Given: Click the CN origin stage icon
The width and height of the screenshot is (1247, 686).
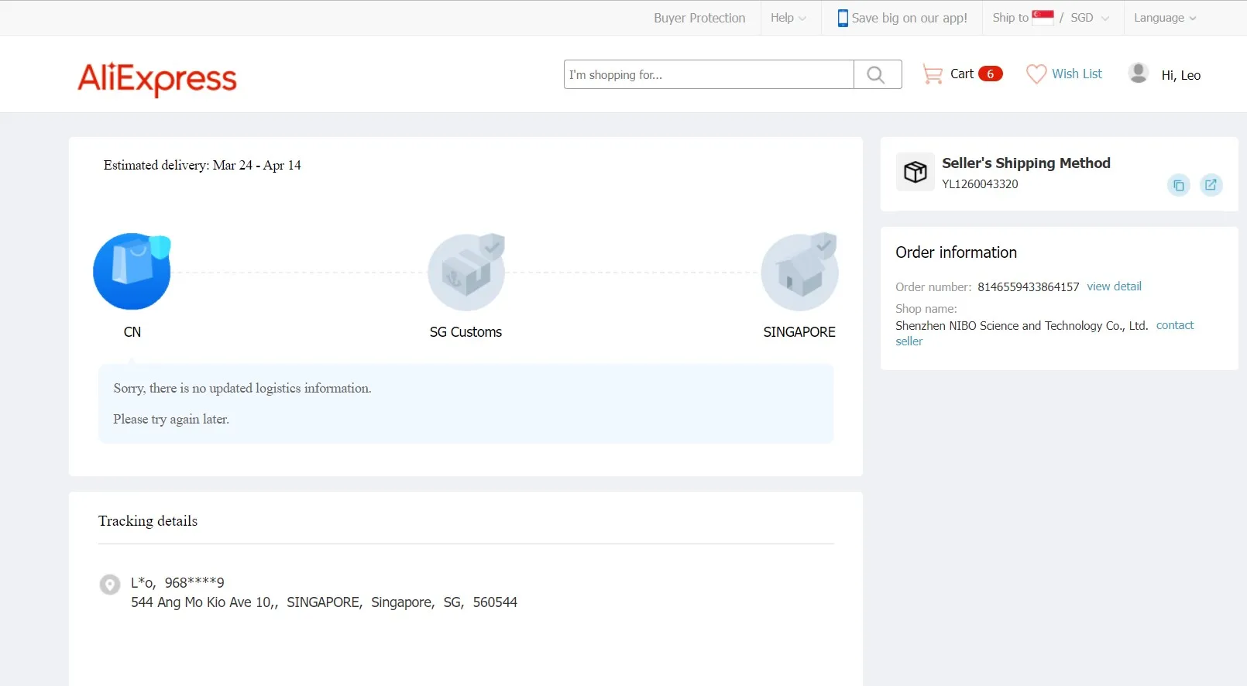Looking at the screenshot, I should coord(132,272).
